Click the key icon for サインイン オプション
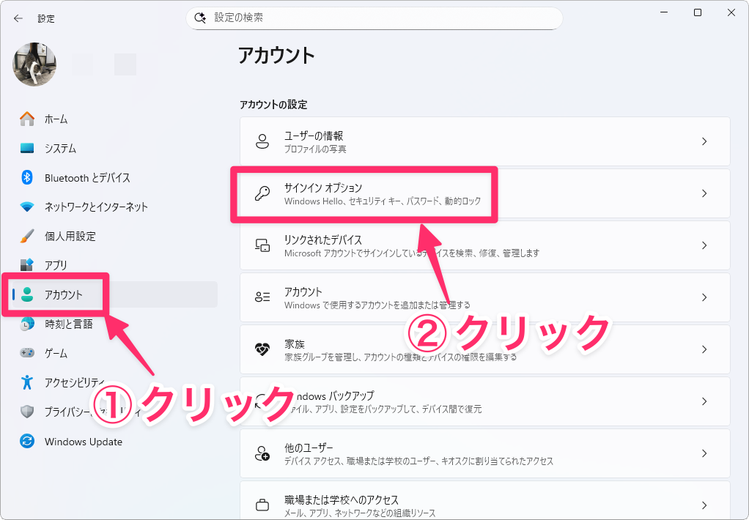This screenshot has width=749, height=520. coord(262,193)
